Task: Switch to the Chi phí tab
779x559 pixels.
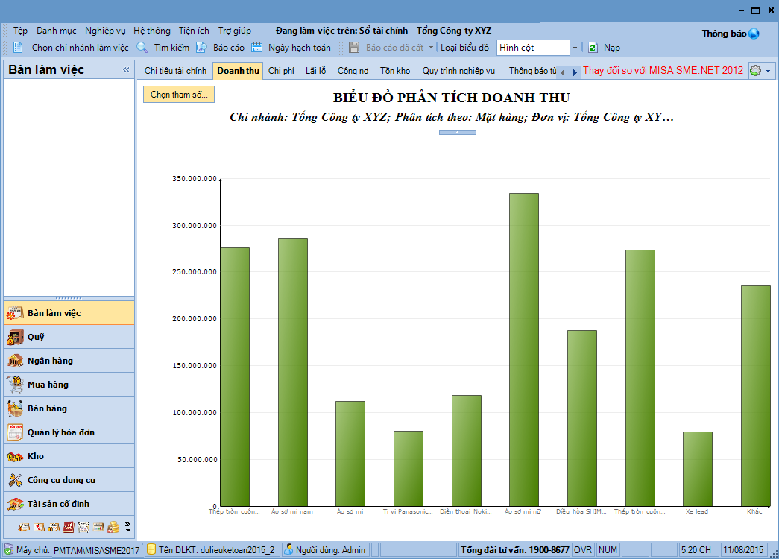Action: (281, 71)
